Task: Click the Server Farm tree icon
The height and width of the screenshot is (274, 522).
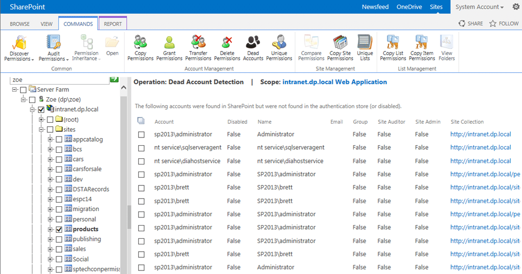Action: point(32,89)
